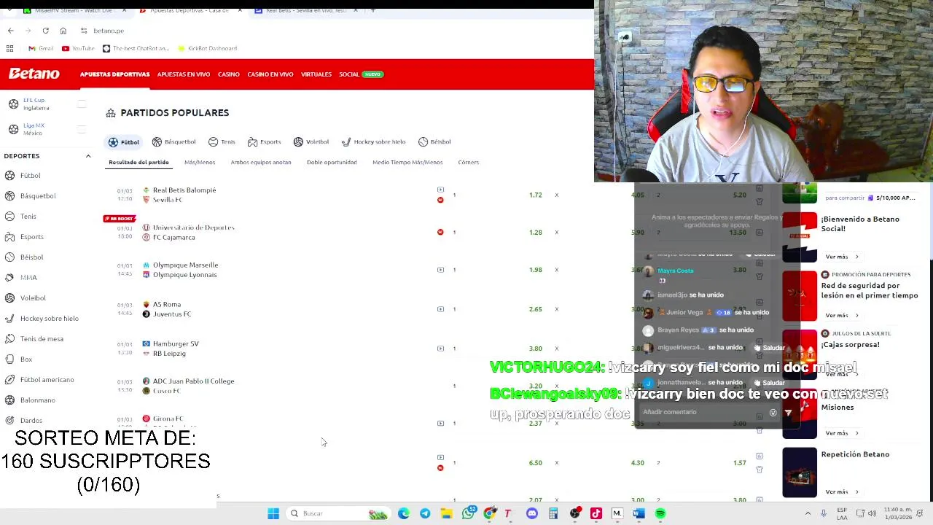Open Tenis de mesa in sidebar
Screen dimensions: 933x525
(x=42, y=339)
